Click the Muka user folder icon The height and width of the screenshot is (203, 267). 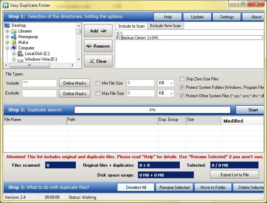14,42
